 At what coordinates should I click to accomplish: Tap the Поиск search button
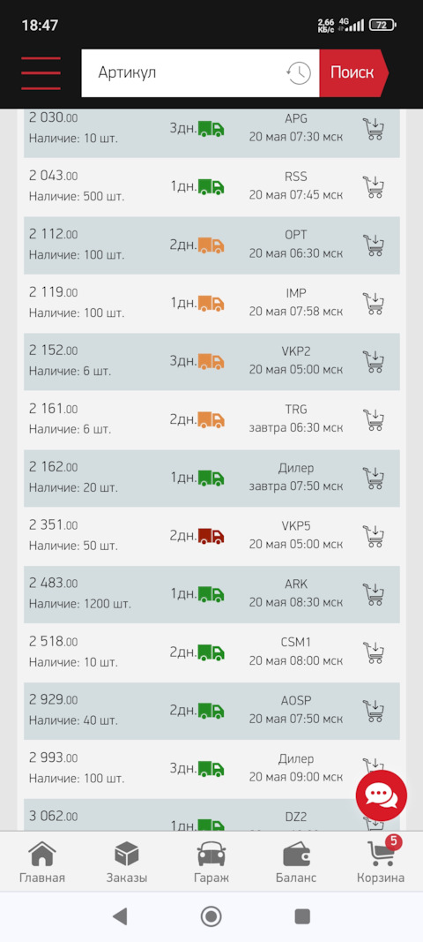[354, 73]
